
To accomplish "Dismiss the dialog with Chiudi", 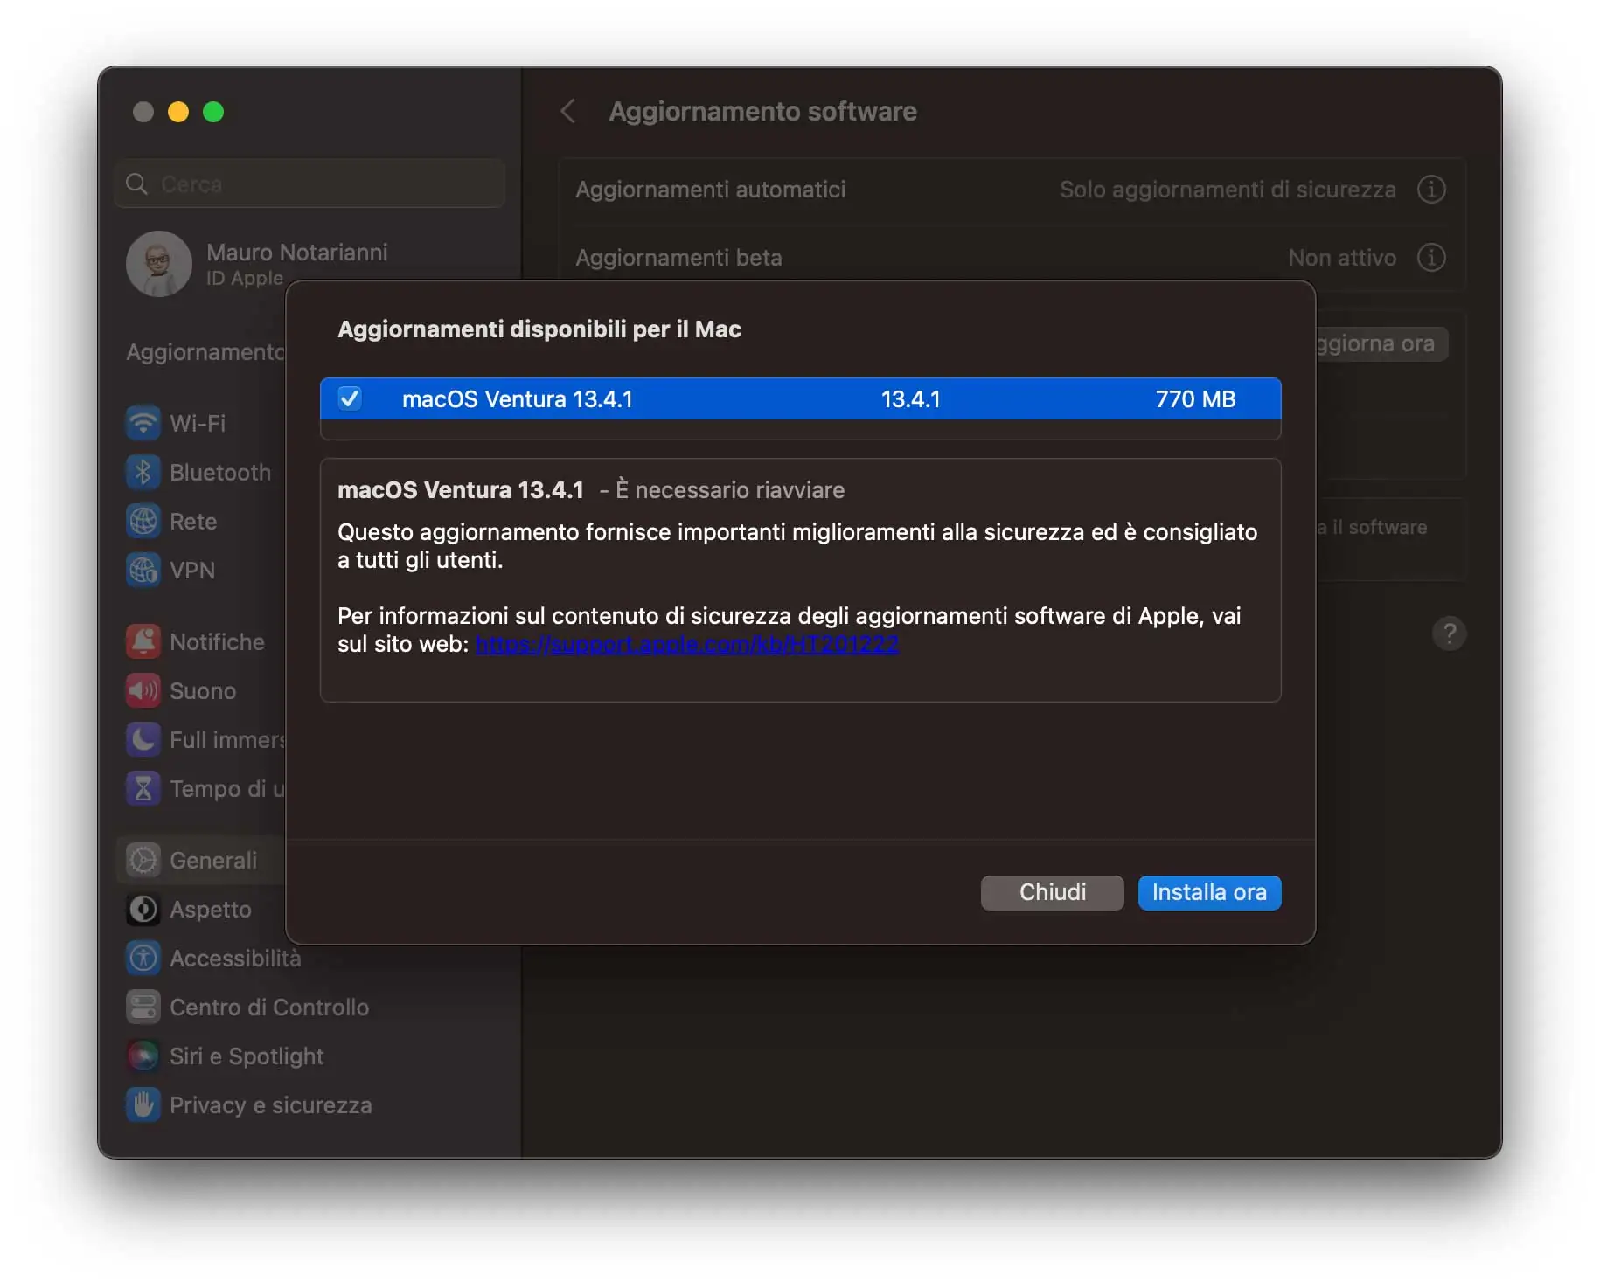I will coord(1051,892).
